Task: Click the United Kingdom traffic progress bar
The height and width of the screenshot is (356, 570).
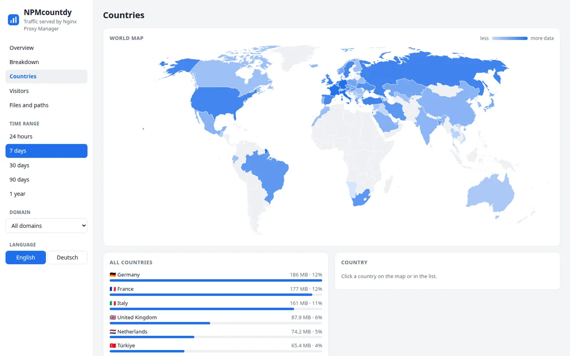Action: click(216, 323)
